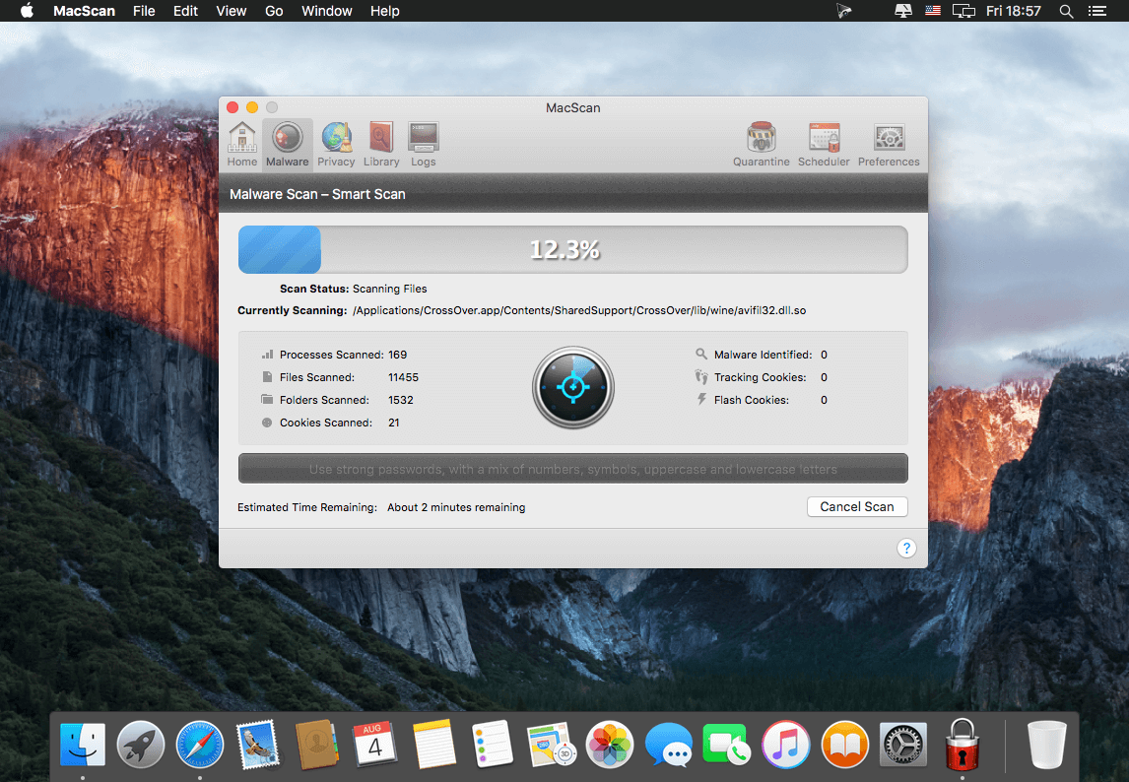Open Launchpad from the Dock

[x=141, y=745]
